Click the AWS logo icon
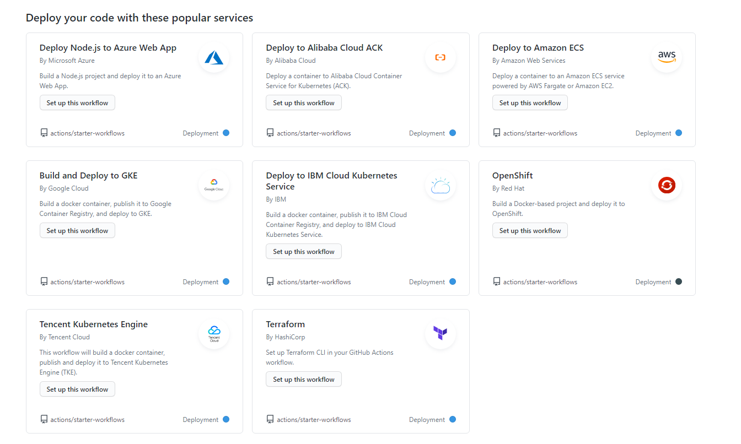The image size is (741, 444). (667, 57)
